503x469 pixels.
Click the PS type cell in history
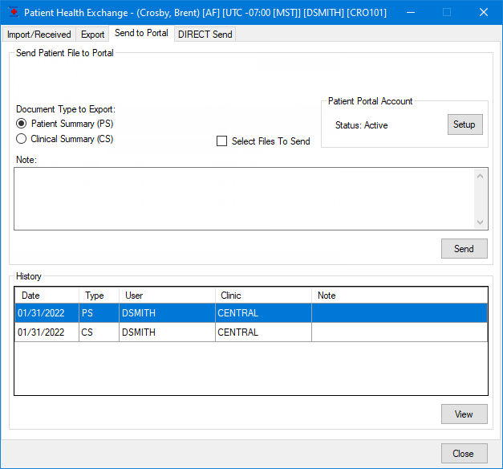[99, 313]
